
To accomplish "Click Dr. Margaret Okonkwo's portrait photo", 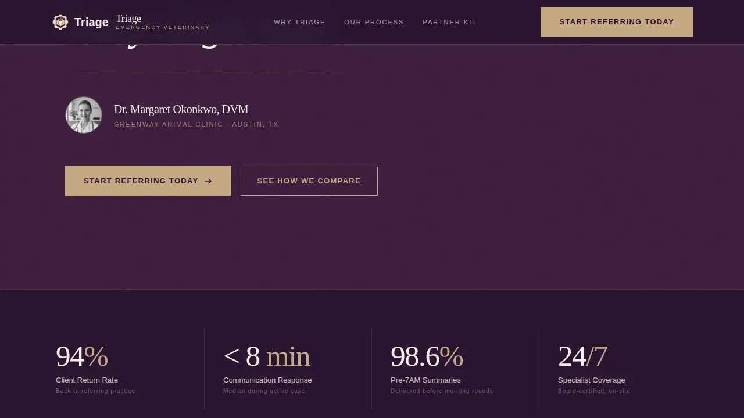I will [84, 115].
